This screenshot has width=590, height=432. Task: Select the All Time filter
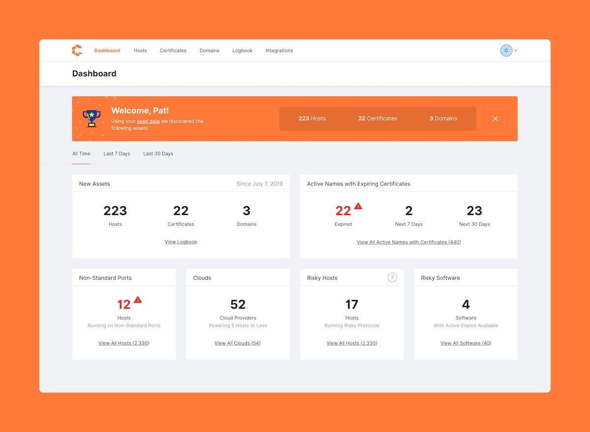pos(81,154)
